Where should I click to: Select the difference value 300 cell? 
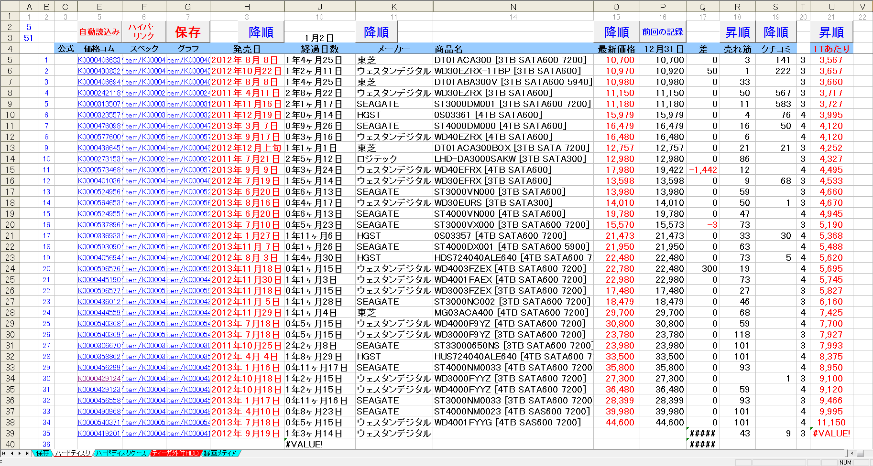click(703, 269)
